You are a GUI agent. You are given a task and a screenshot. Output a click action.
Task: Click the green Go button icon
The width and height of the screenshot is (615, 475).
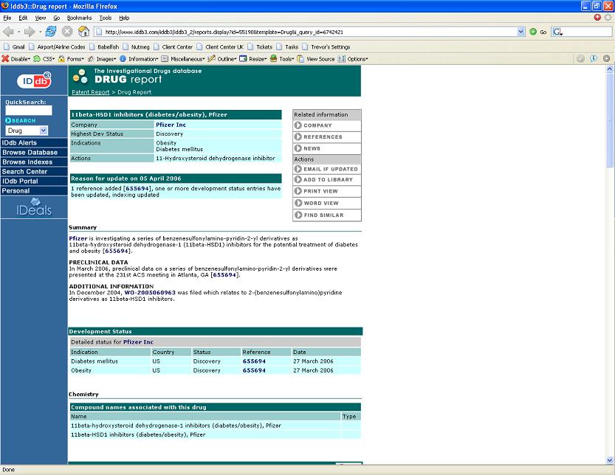tap(533, 32)
